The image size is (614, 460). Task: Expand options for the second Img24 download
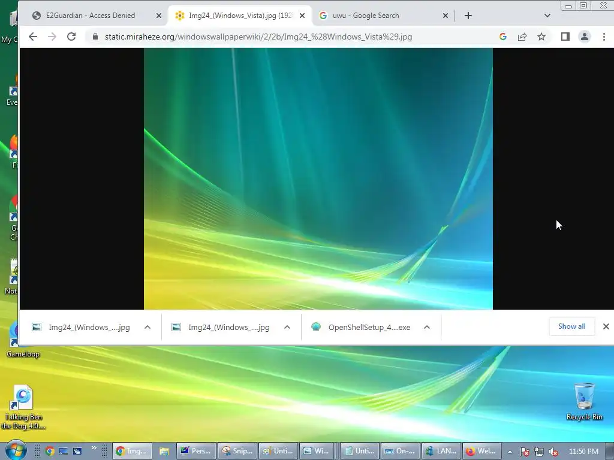(x=287, y=328)
